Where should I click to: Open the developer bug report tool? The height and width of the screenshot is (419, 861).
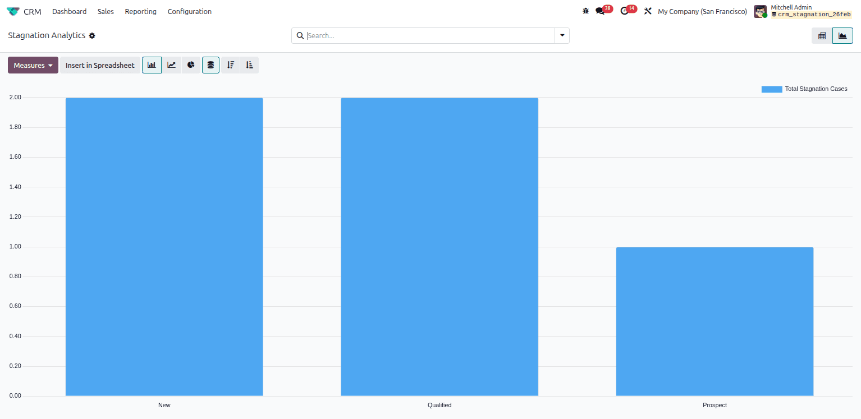[585, 11]
